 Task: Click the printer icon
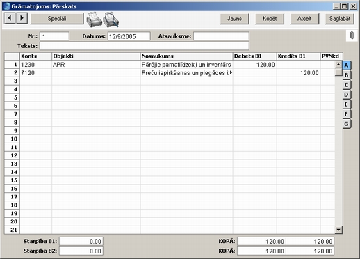click(94, 19)
